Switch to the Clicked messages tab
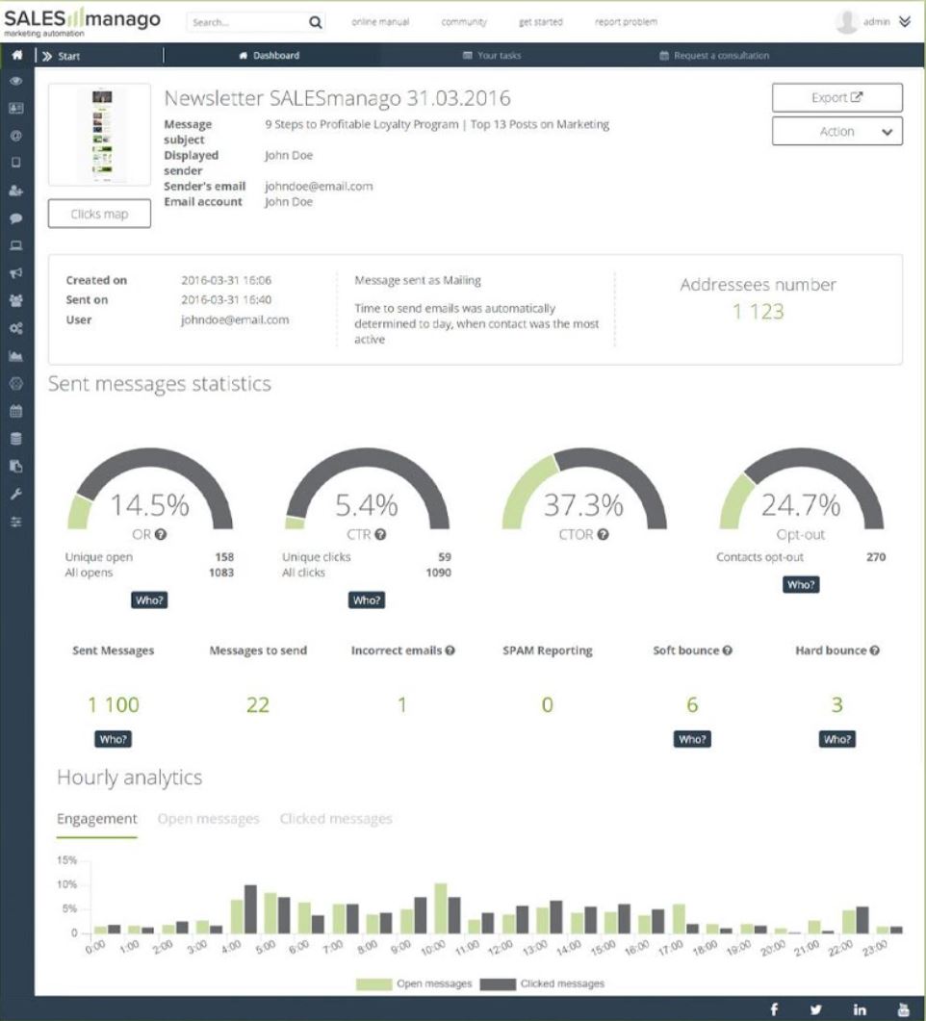Screen dimensions: 926x1021 pyautogui.click(x=336, y=819)
